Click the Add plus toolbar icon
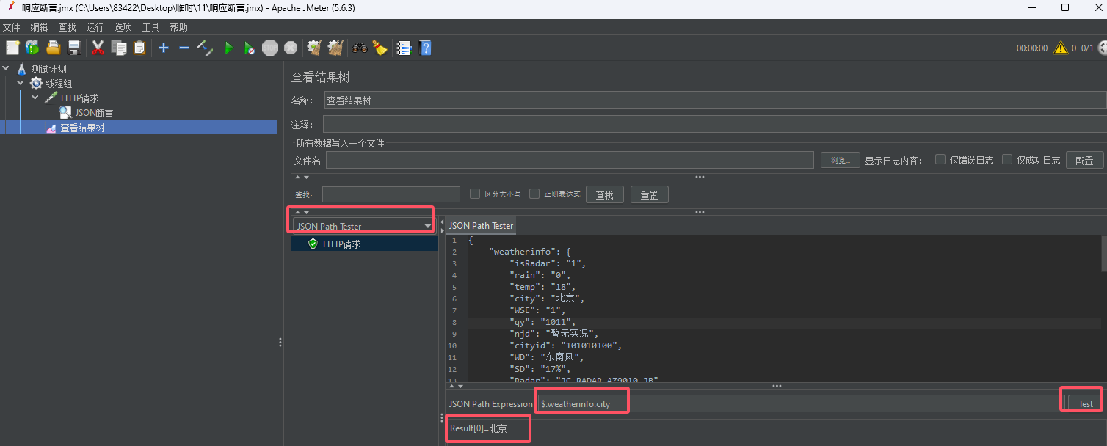The width and height of the screenshot is (1107, 446). [164, 48]
